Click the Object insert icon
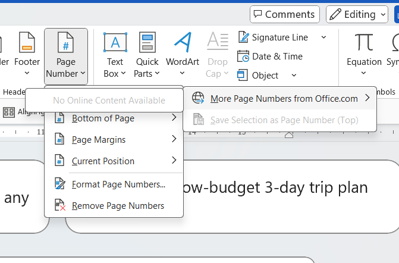This screenshot has width=399, height=263. [x=242, y=76]
